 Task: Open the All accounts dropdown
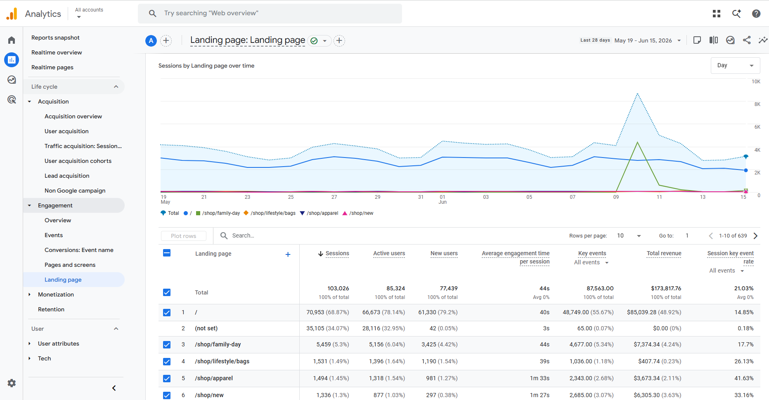tap(89, 13)
